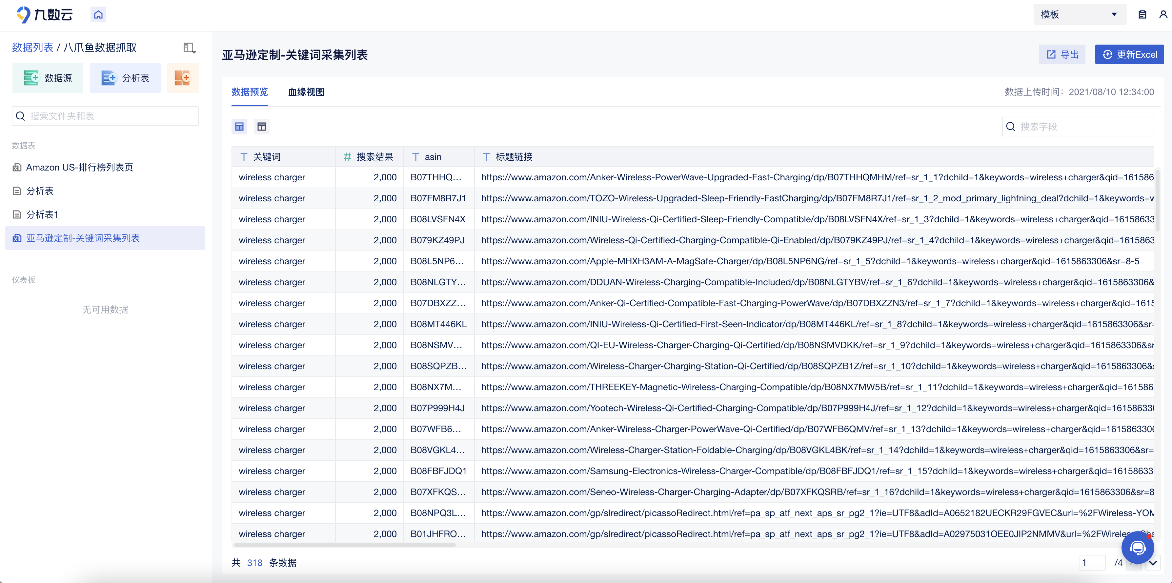The width and height of the screenshot is (1172, 583).
Task: Focus the 搜索字段 search box
Action: [1078, 127]
